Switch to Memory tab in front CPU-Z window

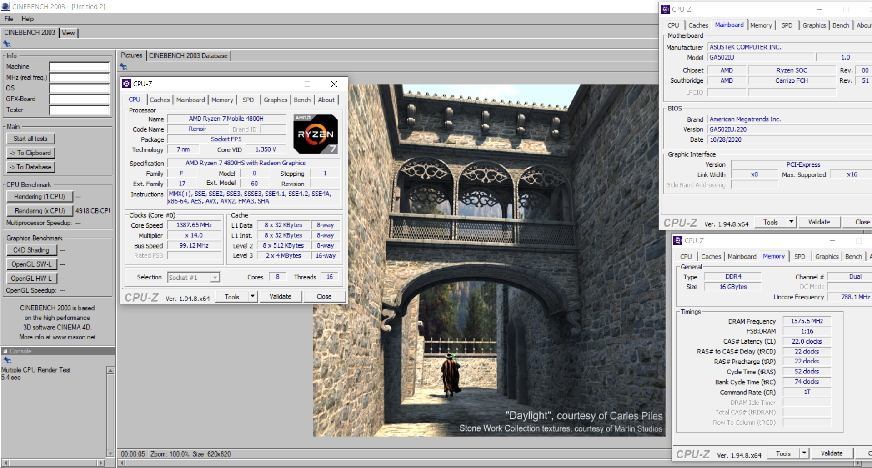(x=222, y=100)
